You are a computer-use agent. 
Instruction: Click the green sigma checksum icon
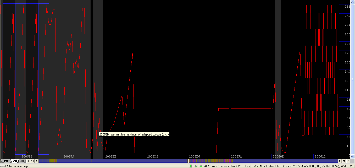[191, 166]
